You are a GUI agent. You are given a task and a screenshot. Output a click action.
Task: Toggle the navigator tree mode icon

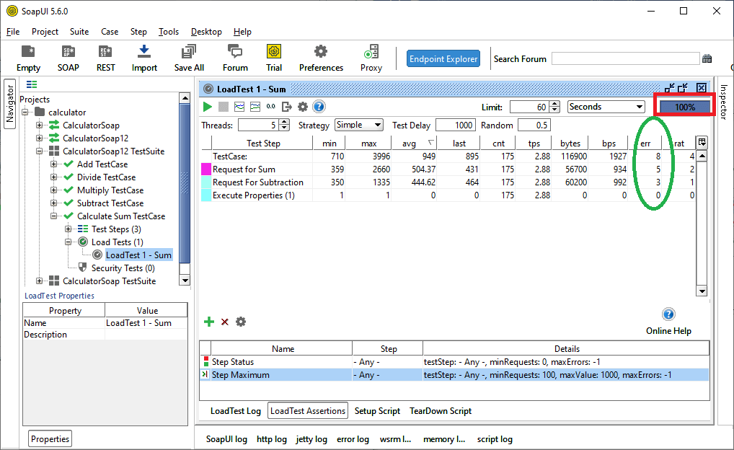point(31,84)
